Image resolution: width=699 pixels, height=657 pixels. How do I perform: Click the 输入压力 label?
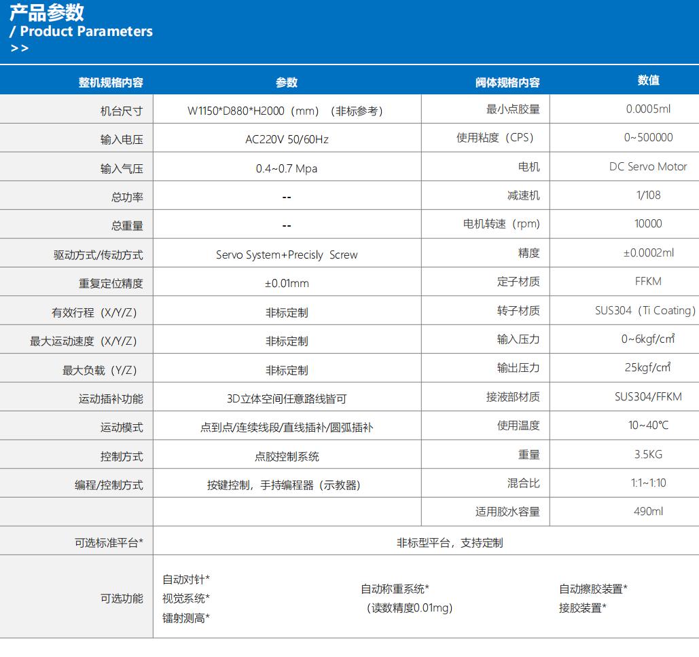[x=518, y=339]
